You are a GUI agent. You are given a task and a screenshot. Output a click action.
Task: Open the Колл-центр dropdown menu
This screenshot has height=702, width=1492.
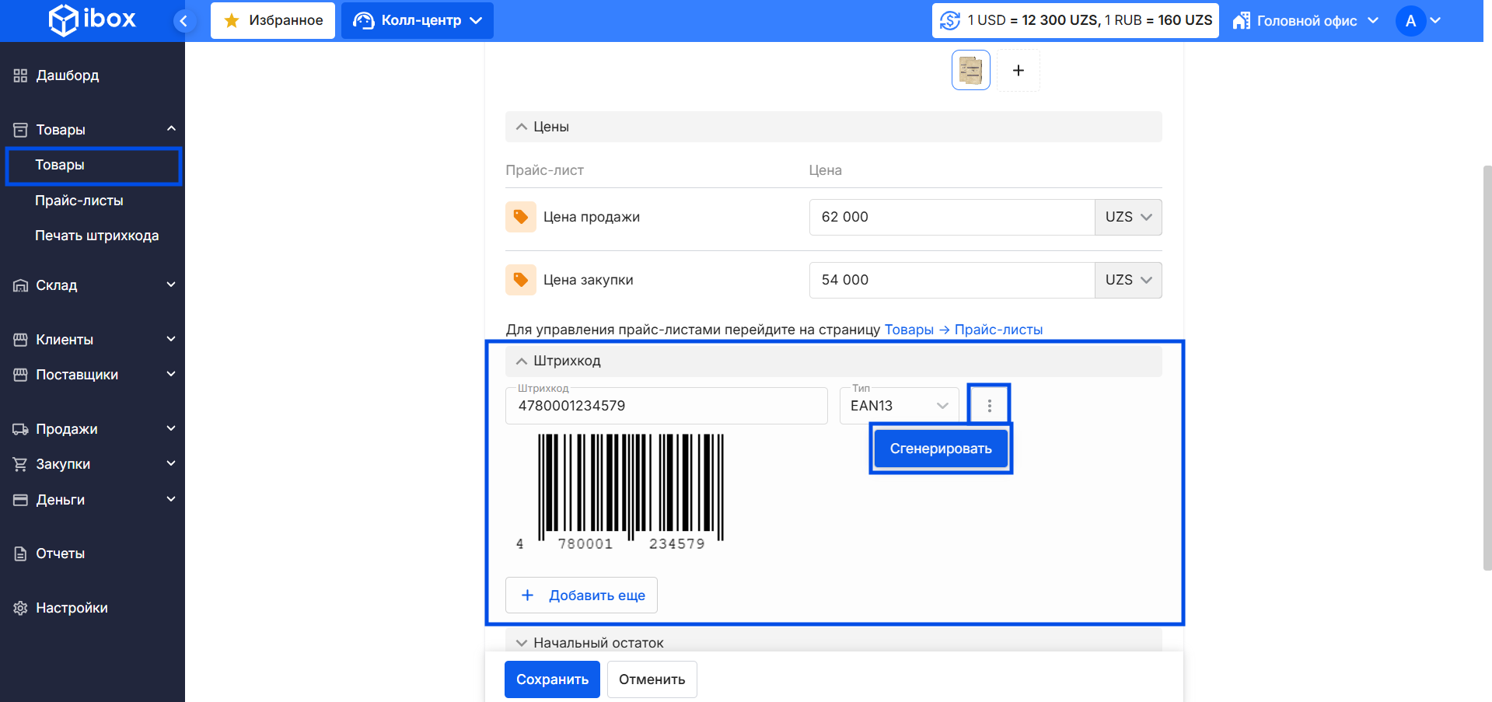[x=418, y=20]
